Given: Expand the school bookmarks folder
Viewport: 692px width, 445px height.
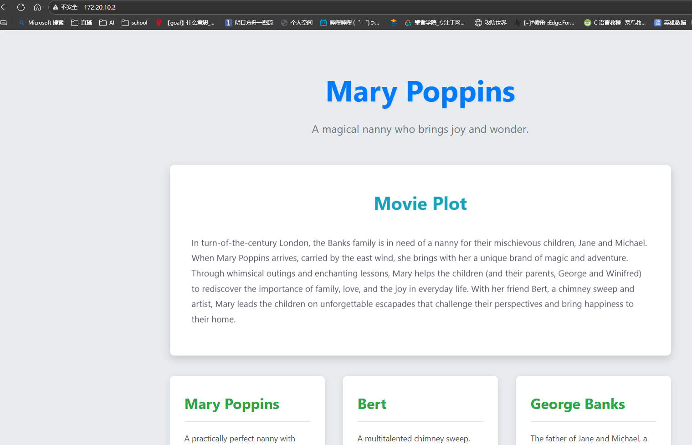Looking at the screenshot, I should coord(135,23).
